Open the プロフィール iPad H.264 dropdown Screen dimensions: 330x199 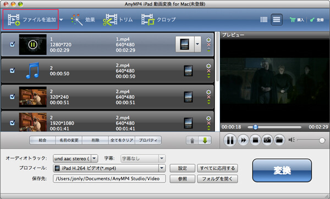coord(109,168)
